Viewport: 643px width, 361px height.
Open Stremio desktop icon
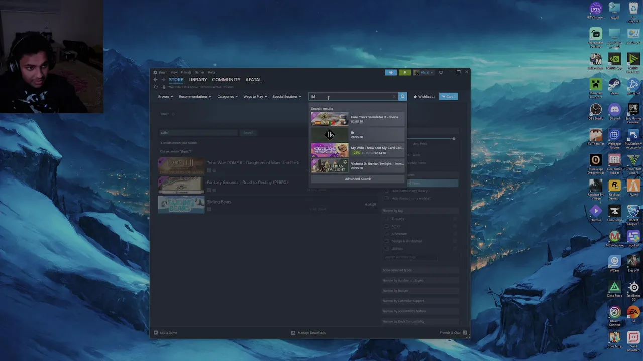pyautogui.click(x=595, y=213)
